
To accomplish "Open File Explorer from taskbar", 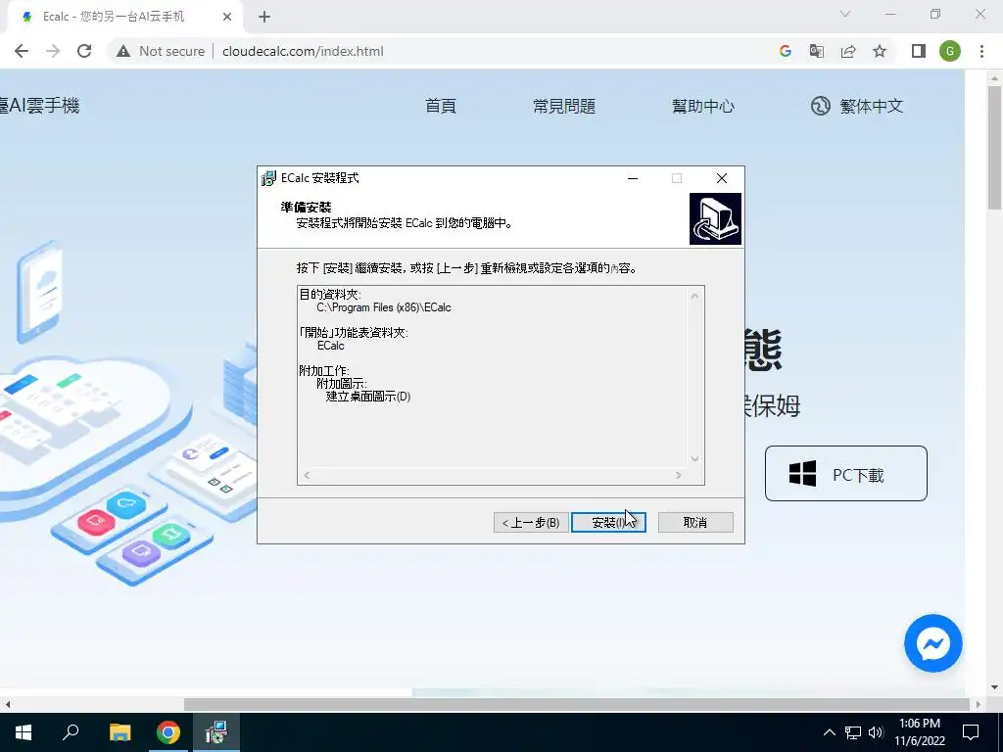I will tap(119, 732).
